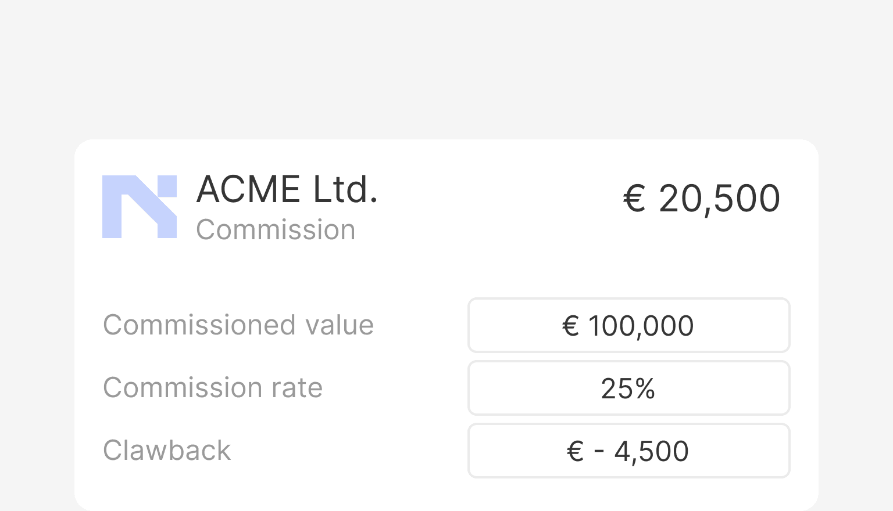Viewport: 893px width, 511px height.
Task: Click the 4,500 number in Clawback field
Action: (651, 451)
